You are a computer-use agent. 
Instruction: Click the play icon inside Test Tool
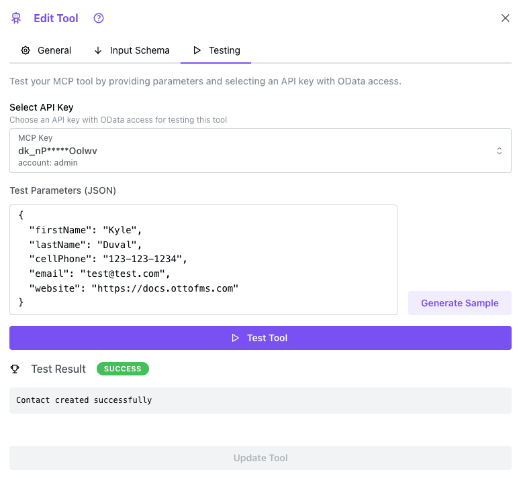coord(235,338)
